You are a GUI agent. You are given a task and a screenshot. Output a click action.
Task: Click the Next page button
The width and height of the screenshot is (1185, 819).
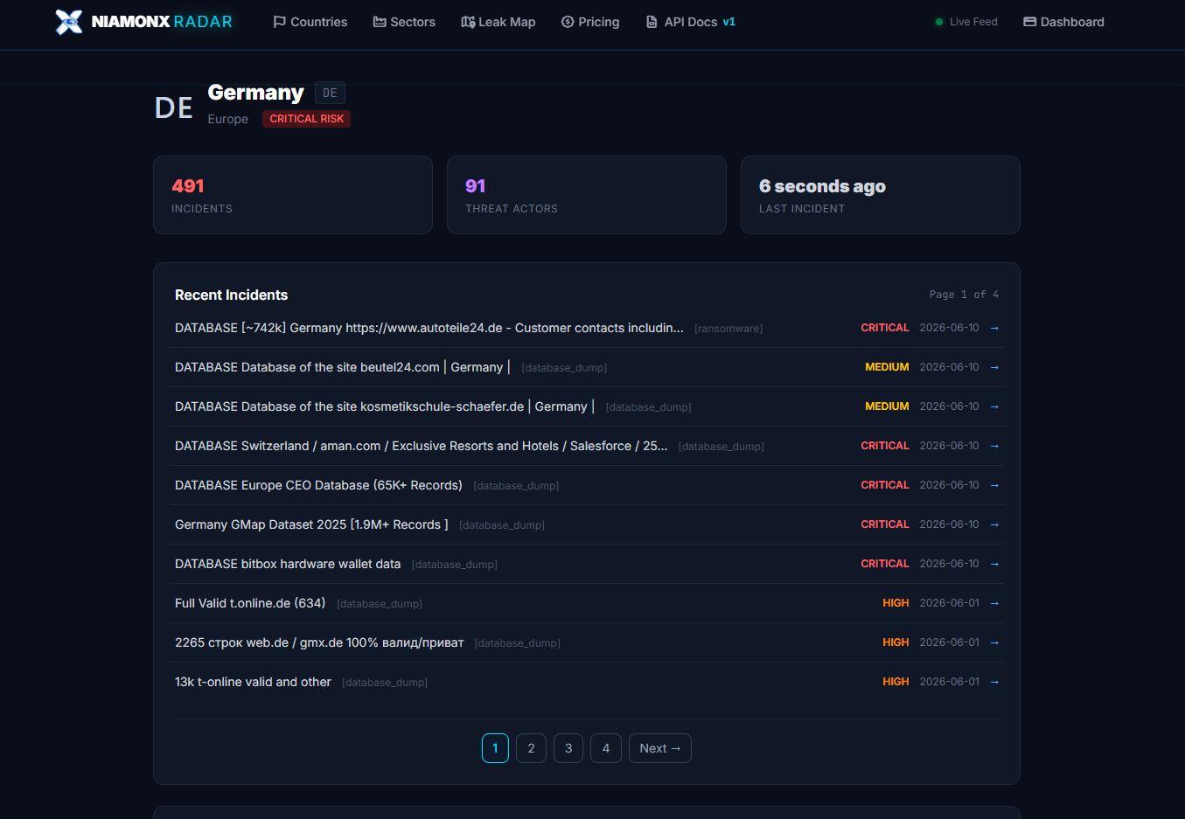[x=660, y=748]
